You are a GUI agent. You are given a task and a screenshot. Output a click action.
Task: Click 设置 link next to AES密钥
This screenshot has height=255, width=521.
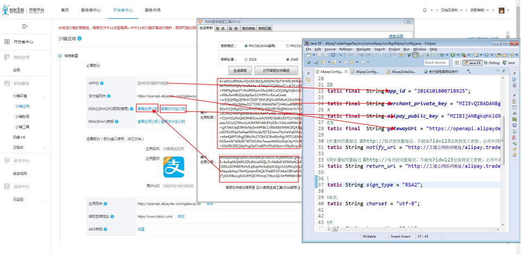click(141, 229)
